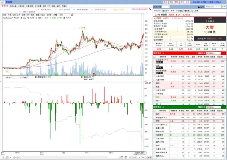The height and width of the screenshot is (160, 227).
Task: Open the 統計天數 dropdown
Action: [x=166, y=7]
